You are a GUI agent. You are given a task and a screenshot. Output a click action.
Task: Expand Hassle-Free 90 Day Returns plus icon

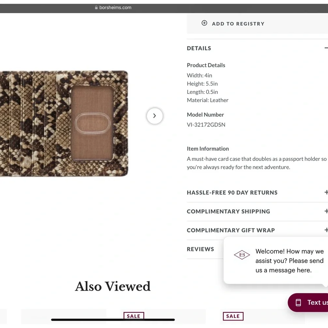click(x=326, y=192)
